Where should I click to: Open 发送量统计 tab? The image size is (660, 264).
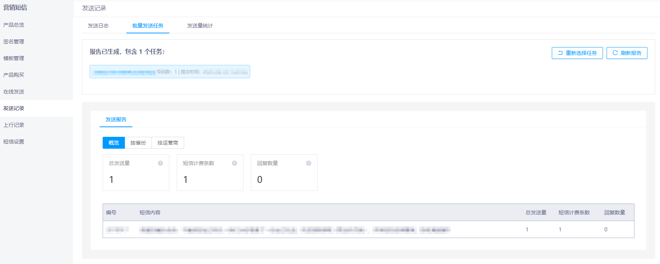click(x=200, y=26)
